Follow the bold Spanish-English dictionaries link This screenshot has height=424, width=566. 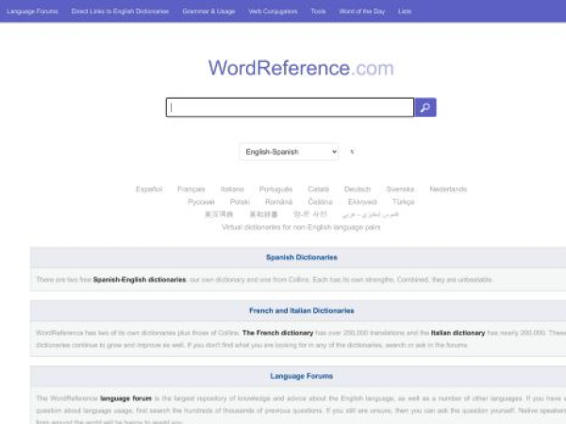point(140,280)
